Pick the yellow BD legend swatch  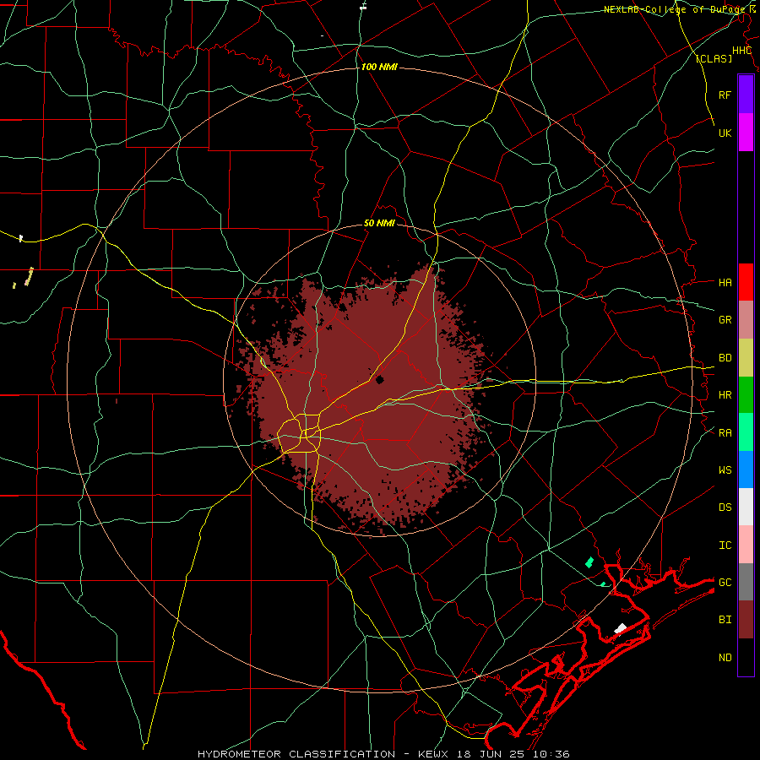point(746,358)
